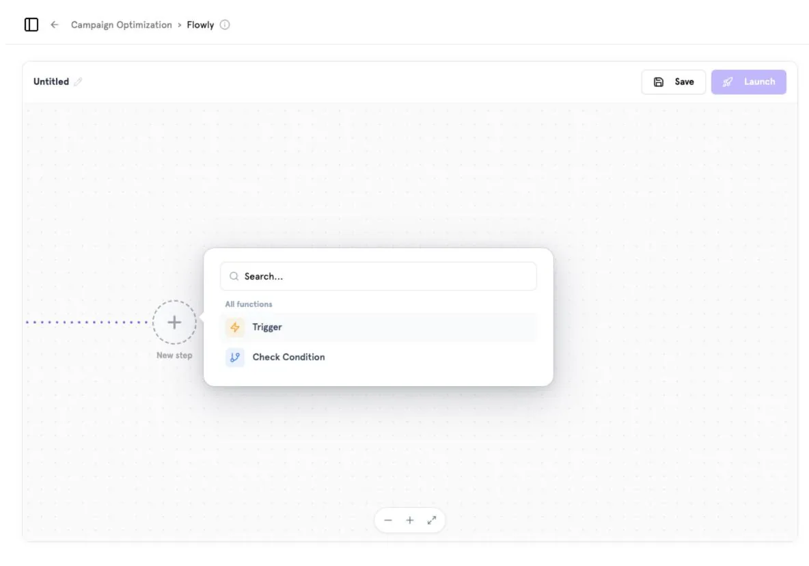The width and height of the screenshot is (809, 566).
Task: Click the New step label
Action: pyautogui.click(x=174, y=355)
